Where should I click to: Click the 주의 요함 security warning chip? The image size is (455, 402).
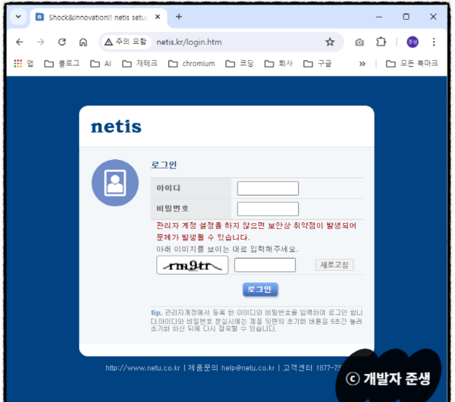click(x=126, y=42)
